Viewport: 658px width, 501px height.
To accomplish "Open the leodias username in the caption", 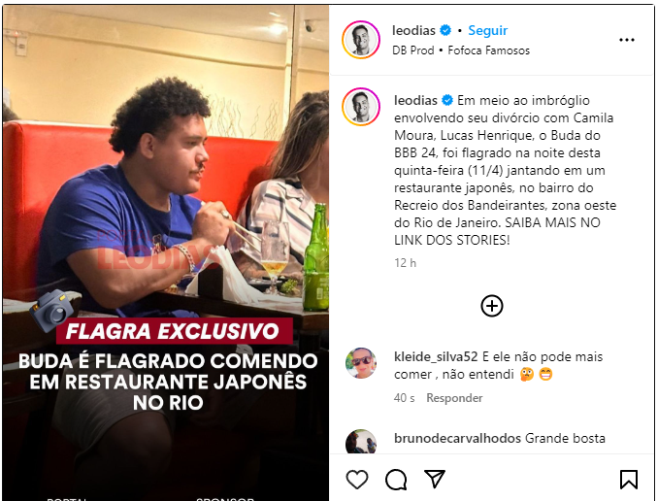I will [416, 100].
